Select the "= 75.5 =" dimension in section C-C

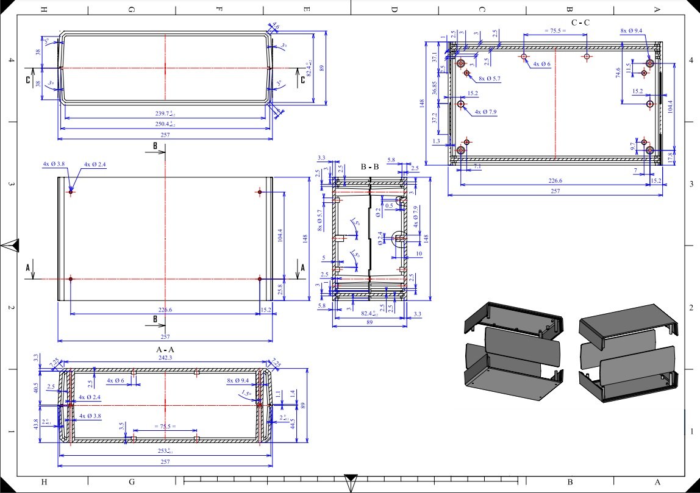click(x=555, y=30)
